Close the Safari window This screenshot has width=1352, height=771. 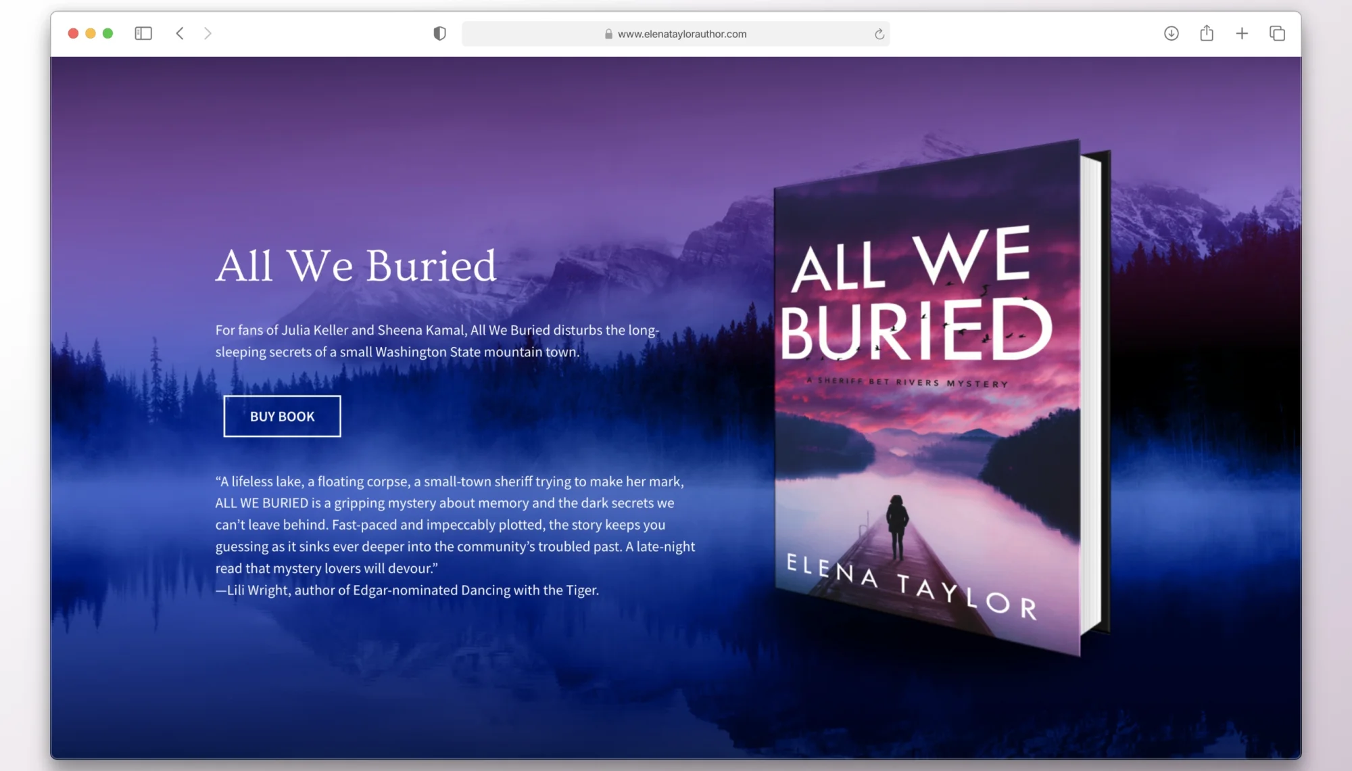73,33
